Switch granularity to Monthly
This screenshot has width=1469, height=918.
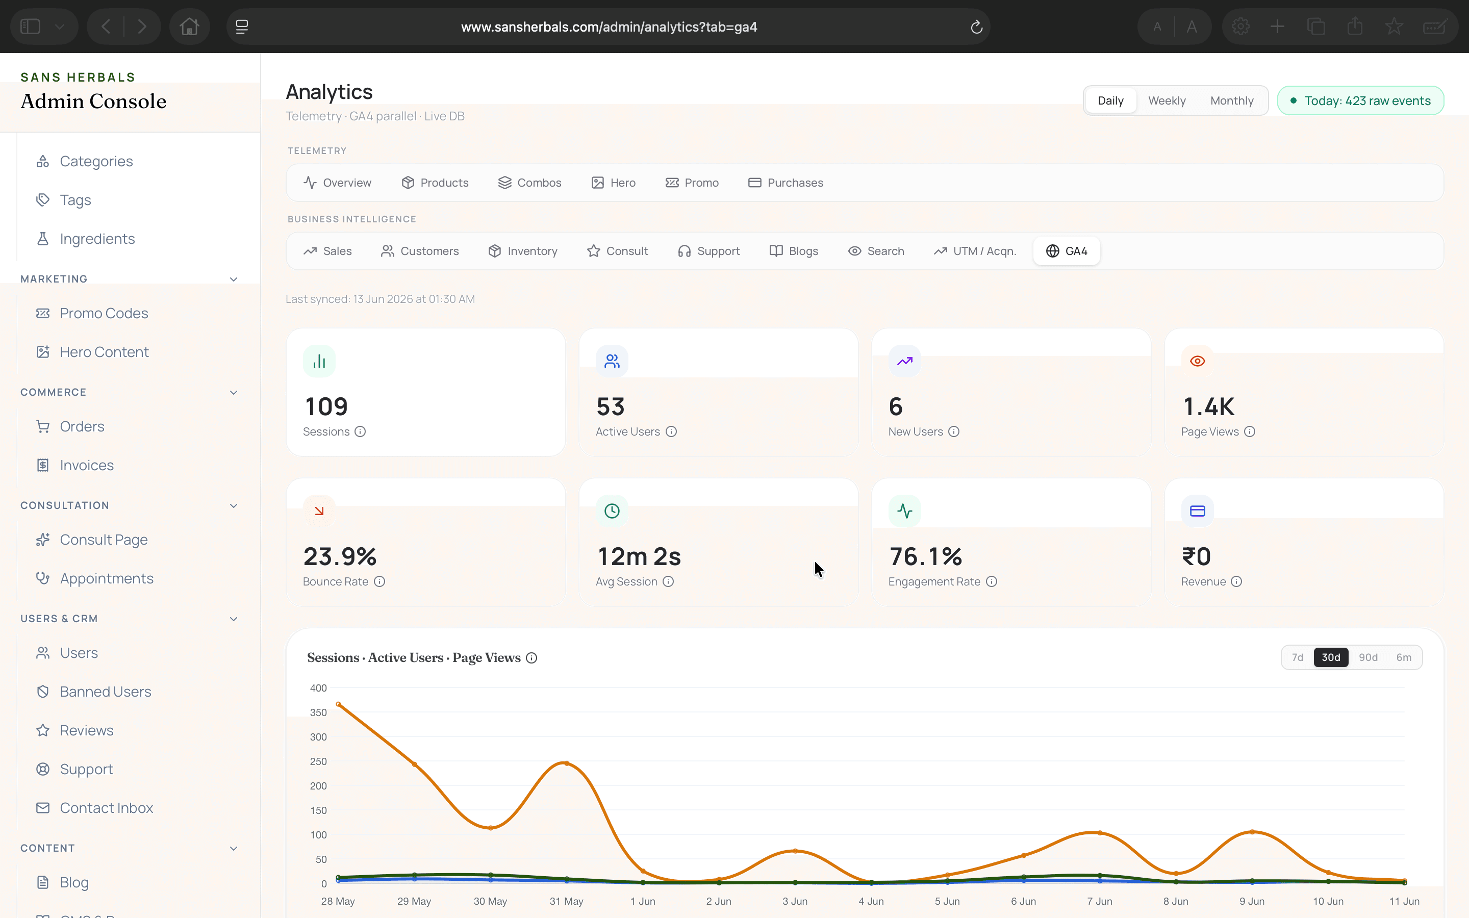(x=1232, y=101)
